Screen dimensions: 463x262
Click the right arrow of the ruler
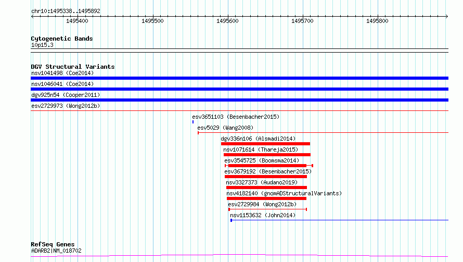(447, 16)
